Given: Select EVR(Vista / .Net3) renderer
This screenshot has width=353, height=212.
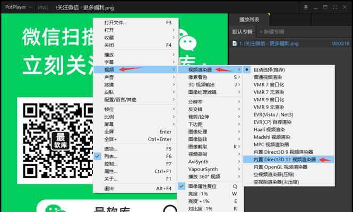Looking at the screenshot, I should click(x=289, y=114).
